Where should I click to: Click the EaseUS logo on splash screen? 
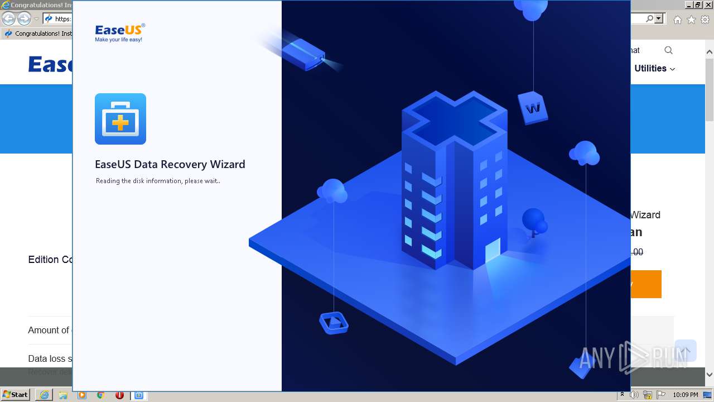pos(120,33)
